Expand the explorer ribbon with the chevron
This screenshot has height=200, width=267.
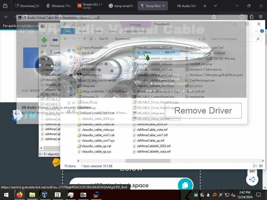pyautogui.click(x=256, y=31)
